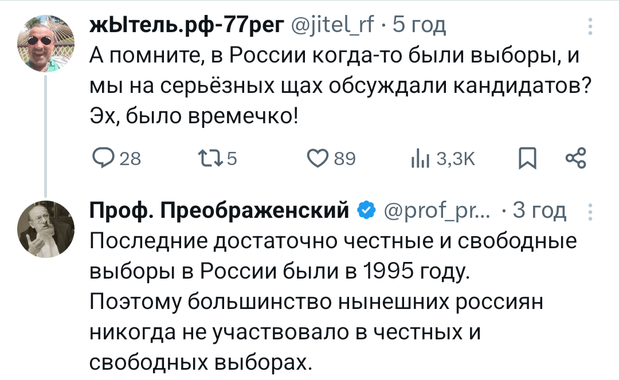Visit the @prof_pr... handle
The width and height of the screenshot is (619, 380).
pyautogui.click(x=434, y=211)
